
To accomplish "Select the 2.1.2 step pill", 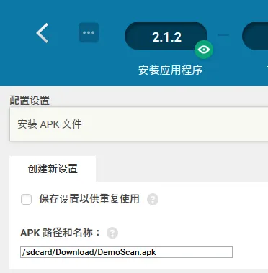I will pyautogui.click(x=166, y=36).
